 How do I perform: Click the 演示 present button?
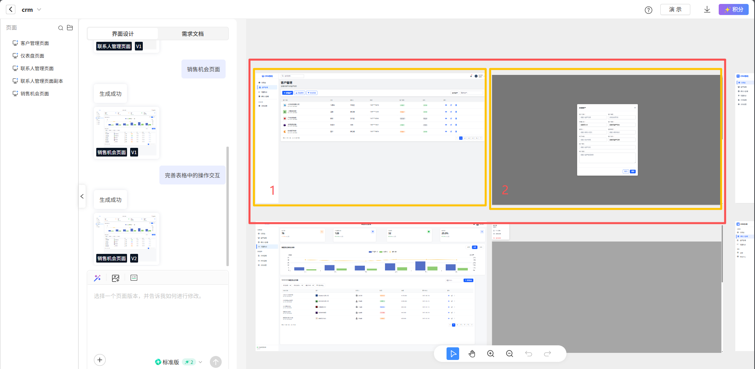[x=675, y=9]
